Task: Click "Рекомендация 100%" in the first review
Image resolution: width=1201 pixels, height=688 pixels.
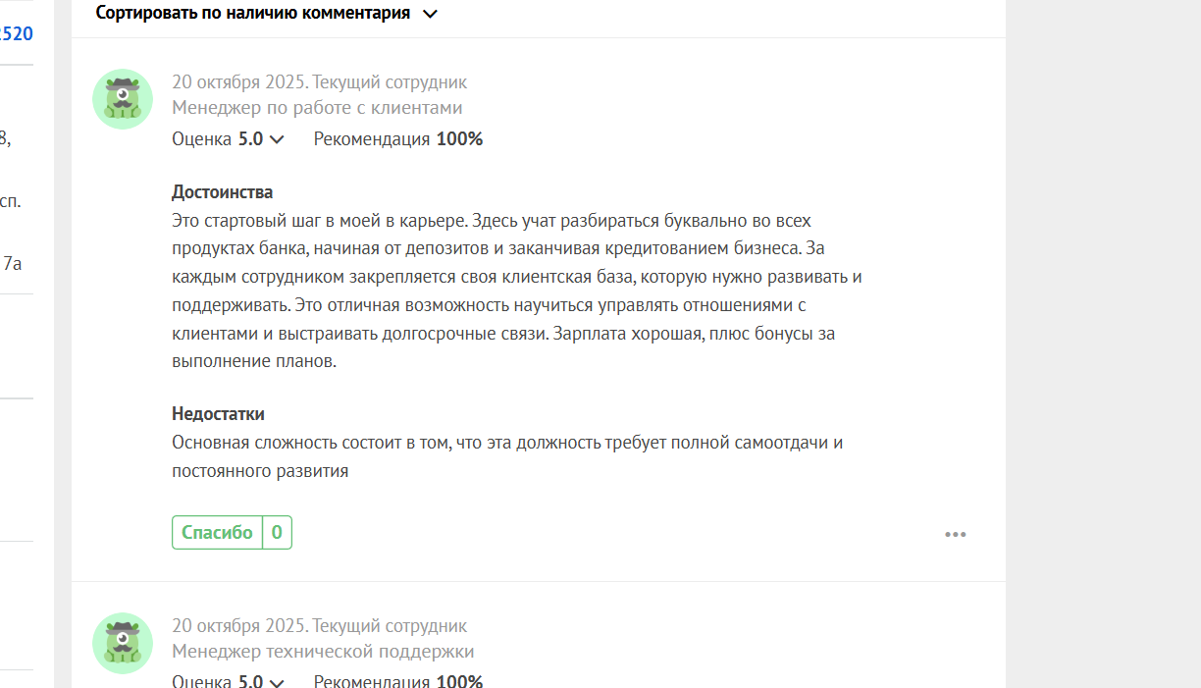Action: [398, 139]
